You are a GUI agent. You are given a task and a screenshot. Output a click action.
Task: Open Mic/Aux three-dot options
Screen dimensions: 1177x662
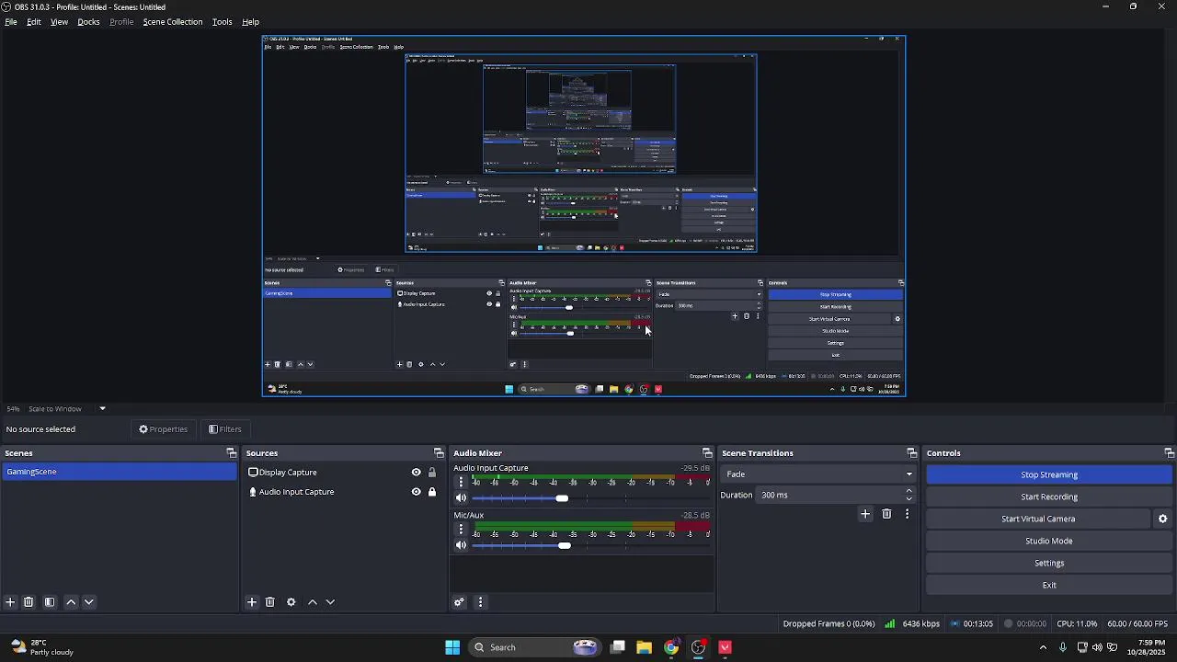[461, 529]
